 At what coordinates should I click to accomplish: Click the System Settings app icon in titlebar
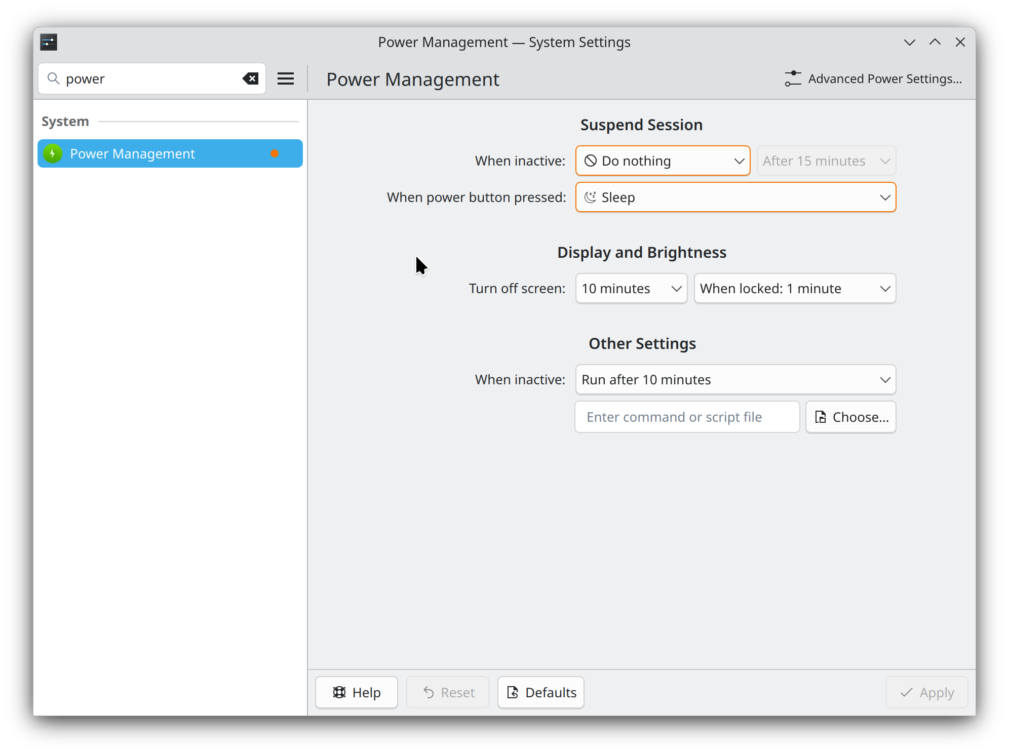(x=49, y=42)
